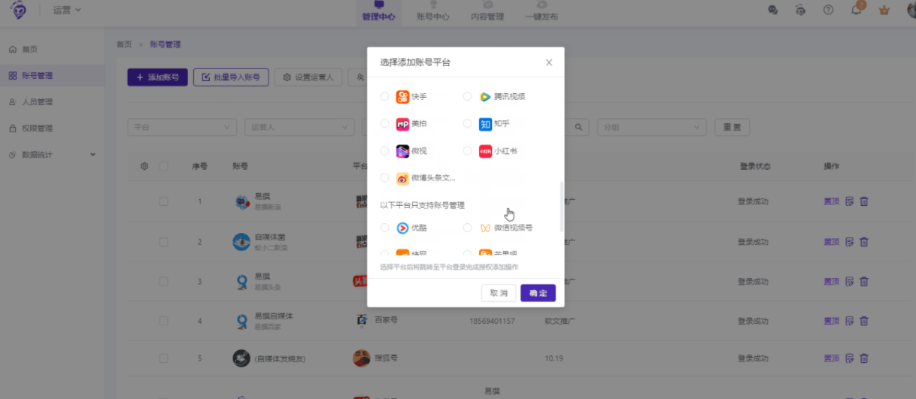Switch to 内容管理 tab

click(x=487, y=11)
